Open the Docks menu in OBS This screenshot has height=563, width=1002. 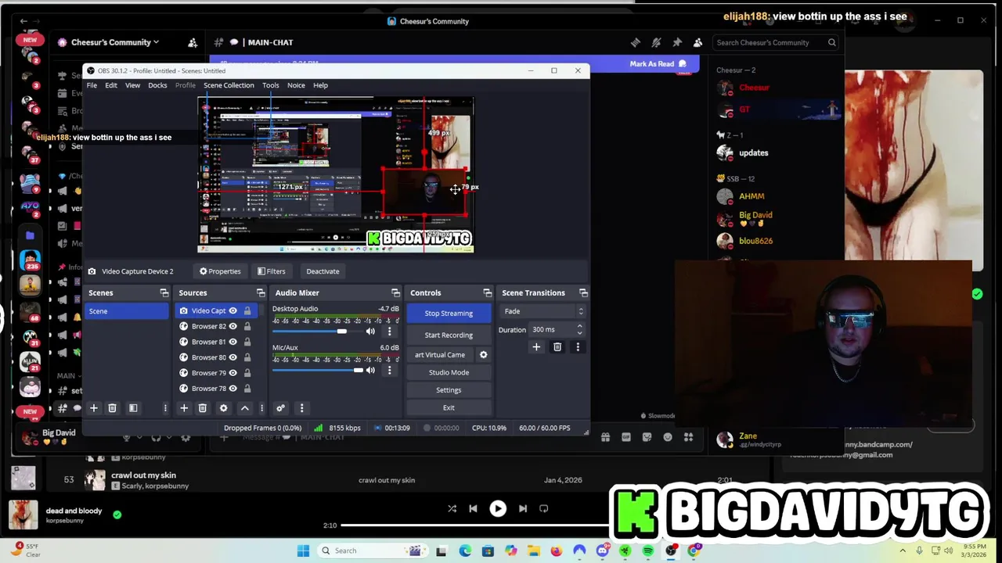click(x=157, y=85)
